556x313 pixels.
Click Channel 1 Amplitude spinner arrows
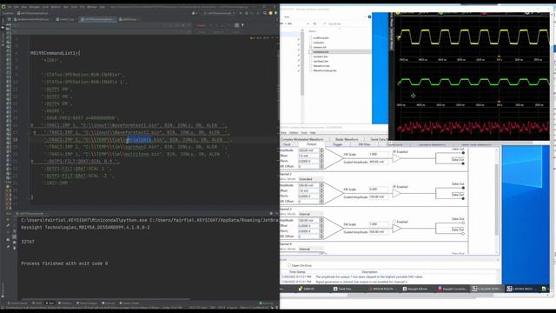321,150
